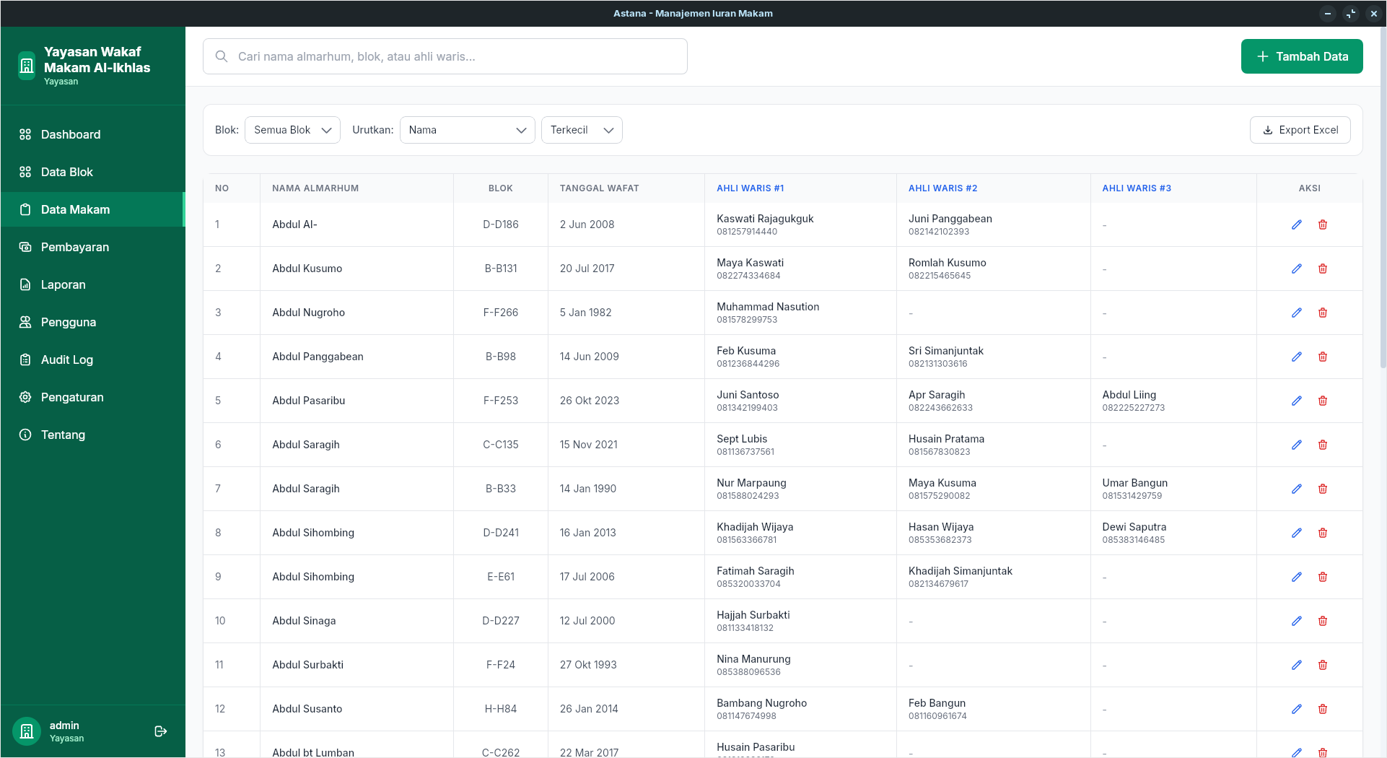Click the Export Excel button
Image resolution: width=1387 pixels, height=758 pixels.
(x=1300, y=130)
